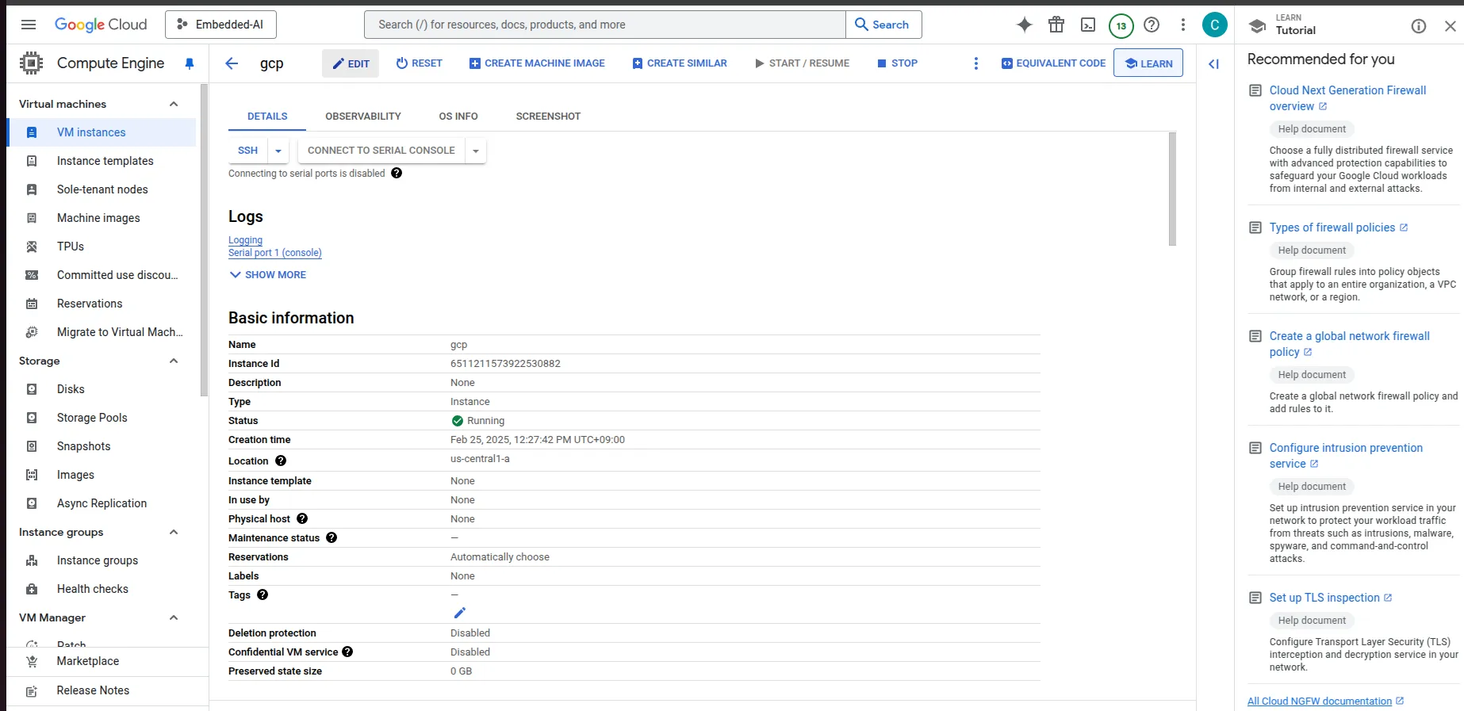This screenshot has width=1464, height=711.
Task: Open notifications badge showing 13
Action: click(x=1121, y=25)
